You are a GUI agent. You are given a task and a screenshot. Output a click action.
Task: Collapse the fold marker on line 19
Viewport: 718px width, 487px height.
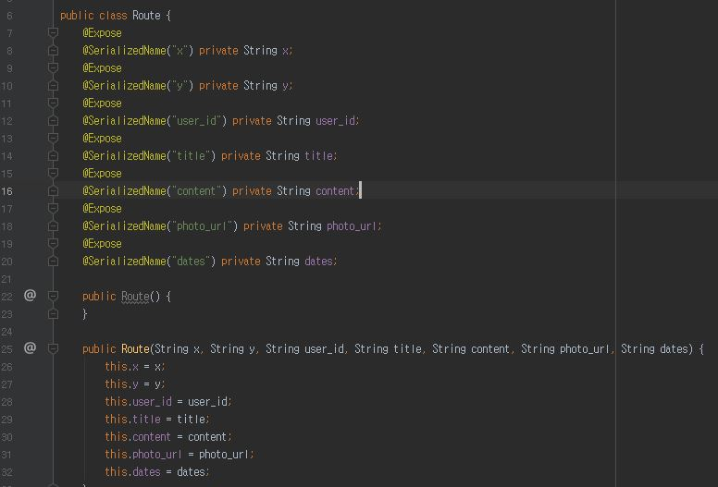53,244
